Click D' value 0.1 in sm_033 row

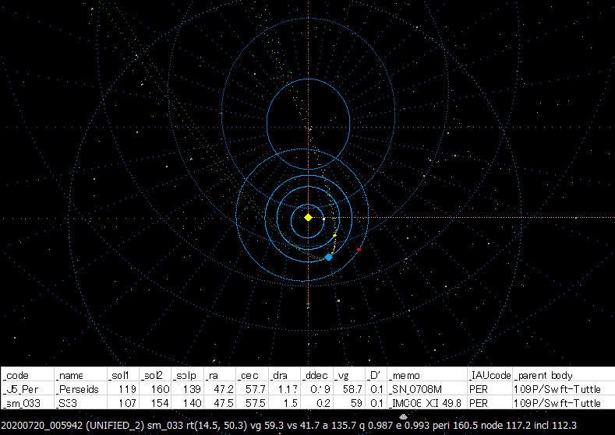pyautogui.click(x=376, y=403)
